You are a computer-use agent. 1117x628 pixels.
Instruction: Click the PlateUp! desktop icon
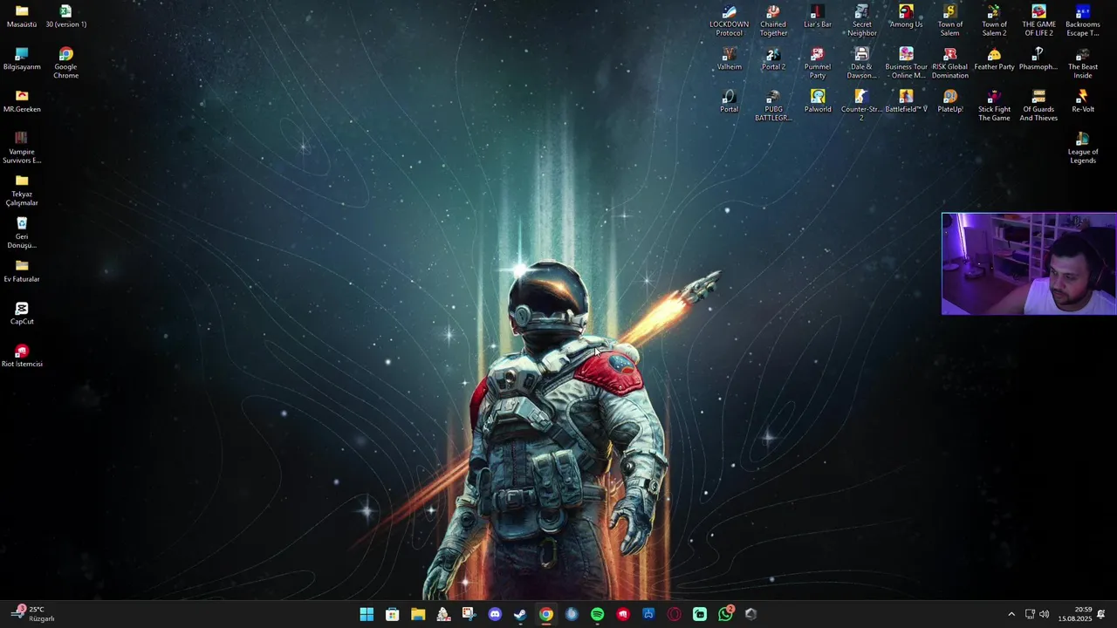coord(950,101)
